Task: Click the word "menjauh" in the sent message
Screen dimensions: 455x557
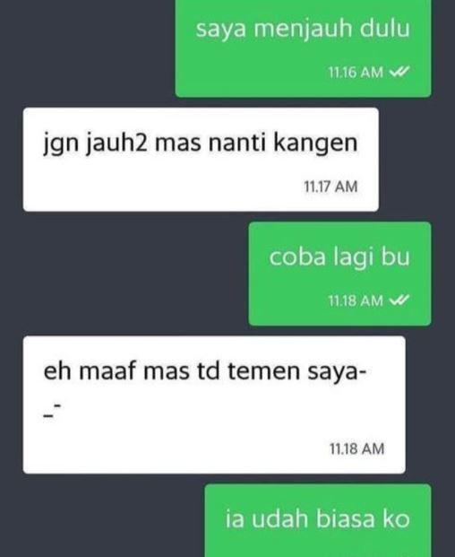Action: (303, 29)
